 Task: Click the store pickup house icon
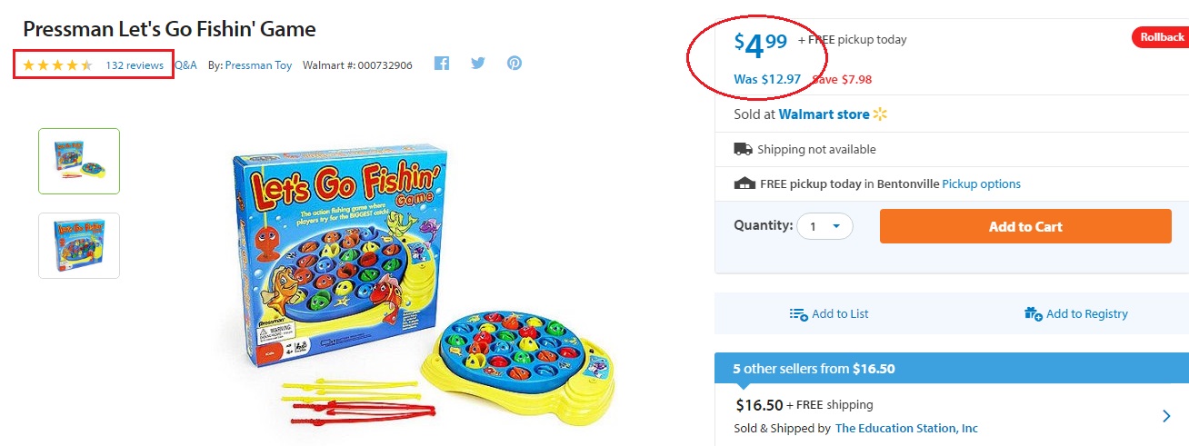[744, 183]
